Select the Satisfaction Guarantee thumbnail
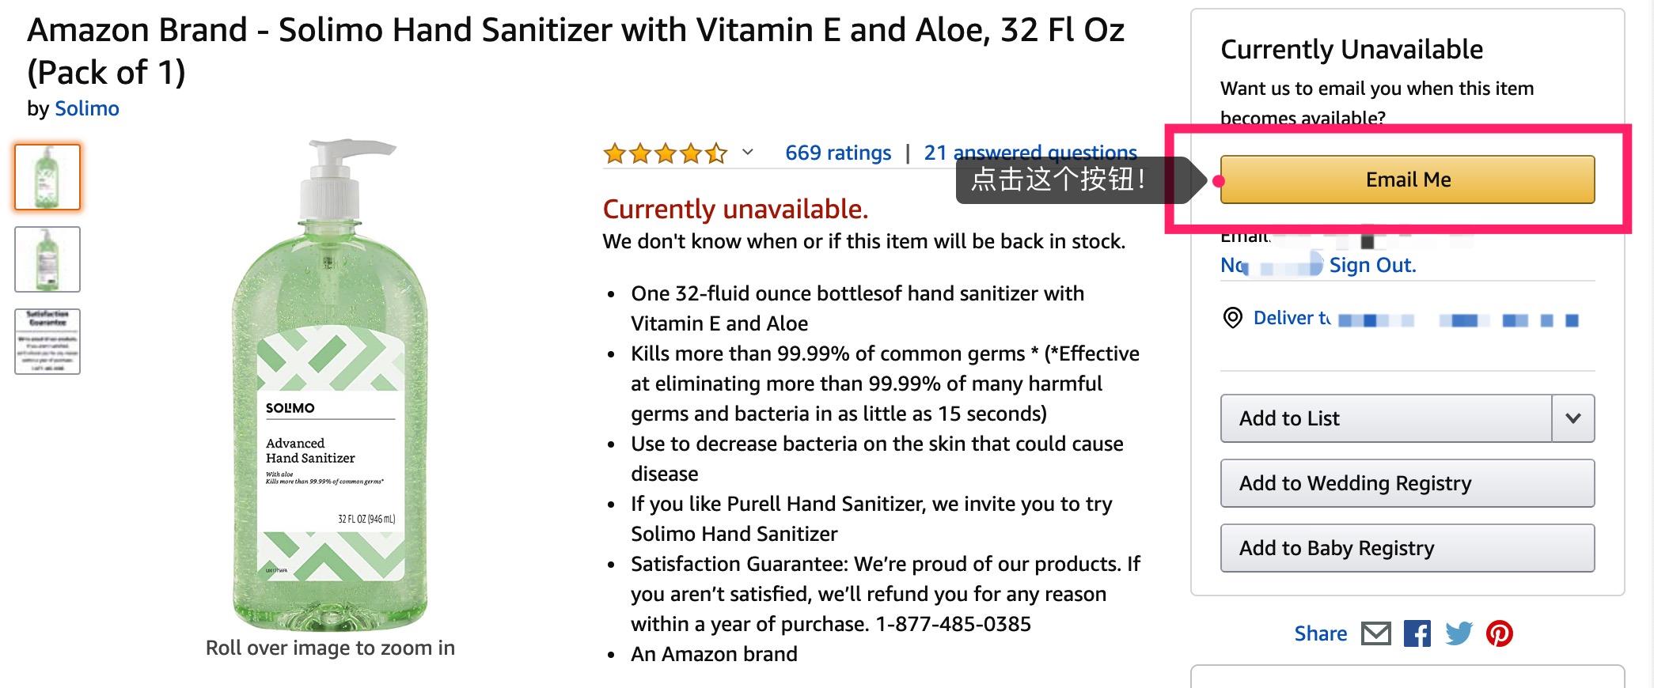The height and width of the screenshot is (688, 1654). tap(47, 342)
